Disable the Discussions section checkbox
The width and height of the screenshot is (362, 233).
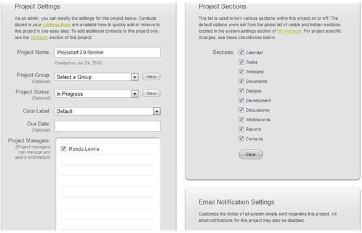click(241, 109)
